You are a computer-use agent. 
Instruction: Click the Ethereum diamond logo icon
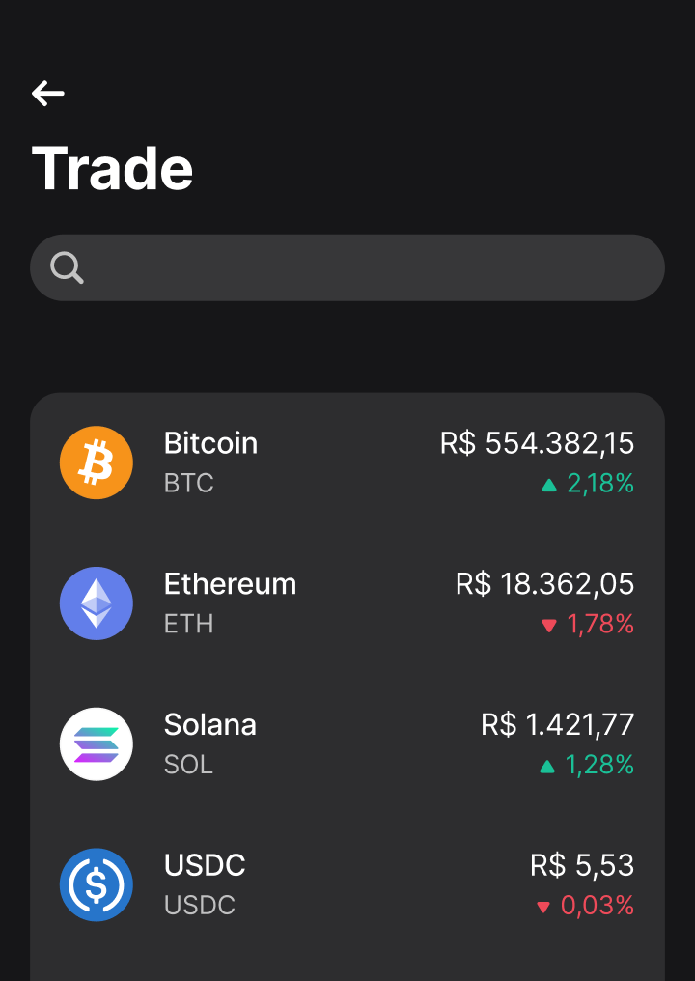pos(97,603)
